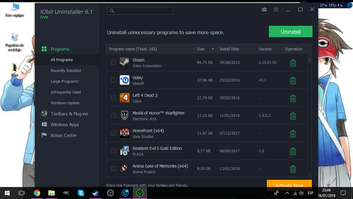Click the green Uninstall button
Screen dimensions: 353x199
click(291, 32)
